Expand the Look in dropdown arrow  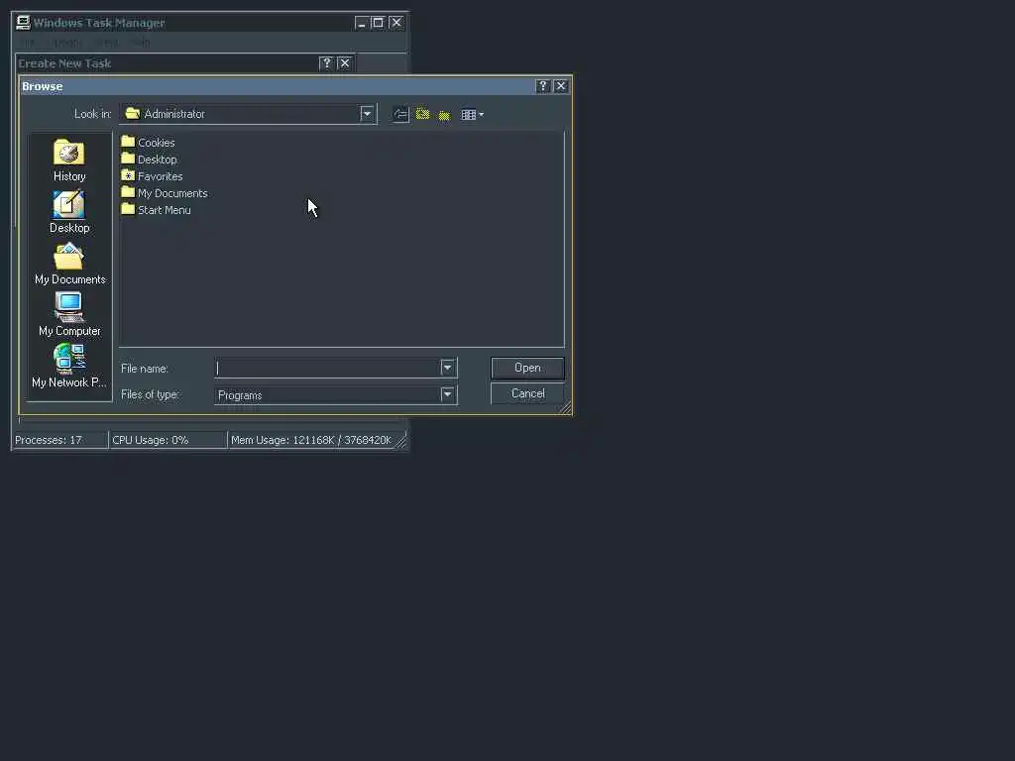(367, 114)
